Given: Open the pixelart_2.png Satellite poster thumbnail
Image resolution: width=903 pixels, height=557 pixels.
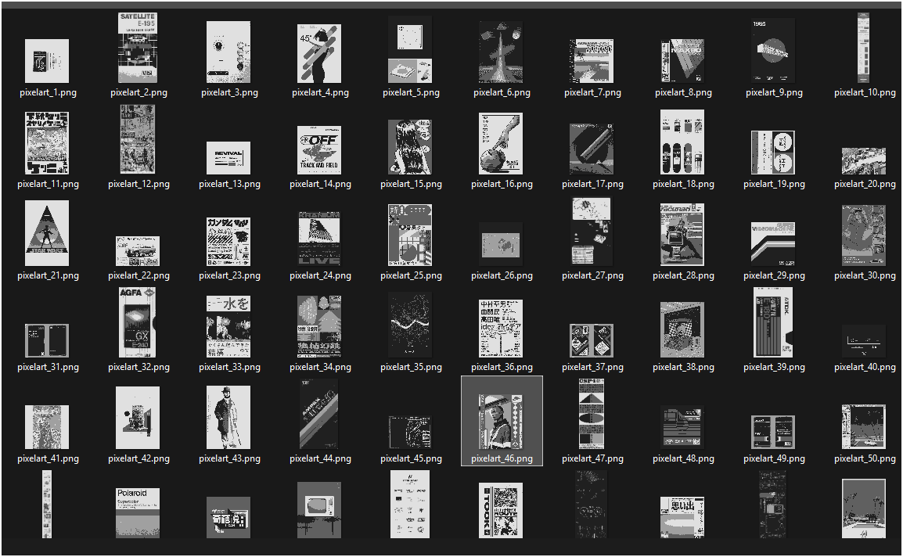Looking at the screenshot, I should click(138, 48).
